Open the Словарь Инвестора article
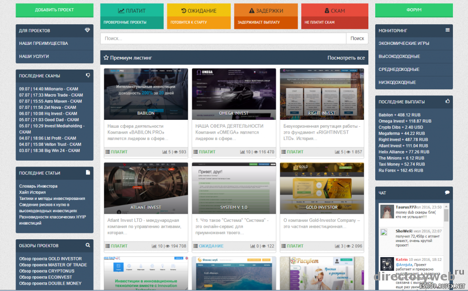This screenshot has height=291, width=468. [x=38, y=186]
